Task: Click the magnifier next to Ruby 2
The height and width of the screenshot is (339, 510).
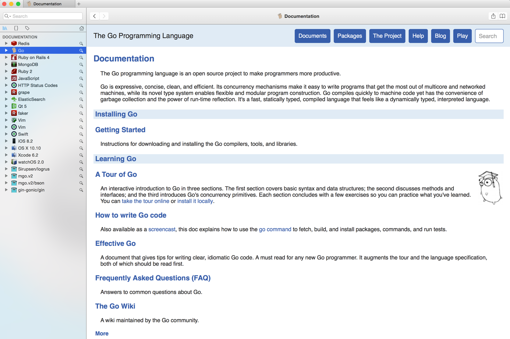Action: [81, 71]
